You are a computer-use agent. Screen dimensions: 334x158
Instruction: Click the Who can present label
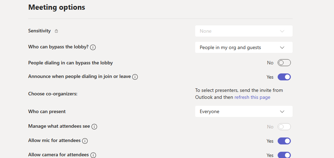[47, 111]
